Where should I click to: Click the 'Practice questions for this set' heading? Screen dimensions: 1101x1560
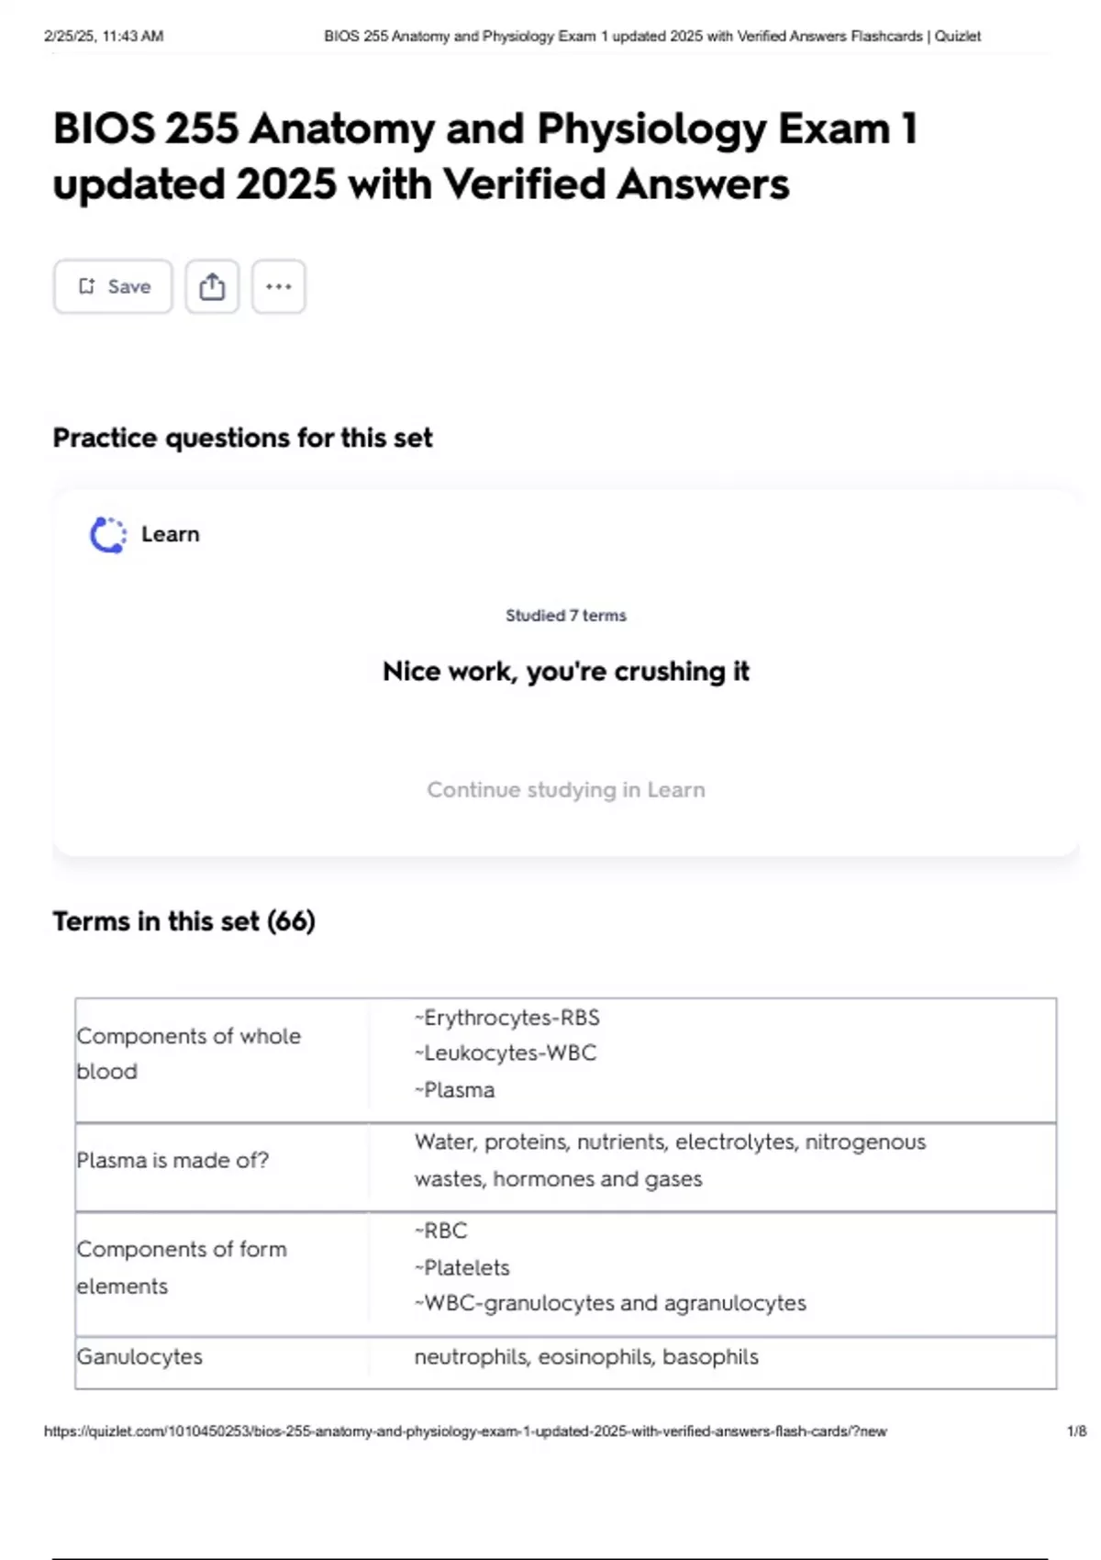(x=242, y=439)
